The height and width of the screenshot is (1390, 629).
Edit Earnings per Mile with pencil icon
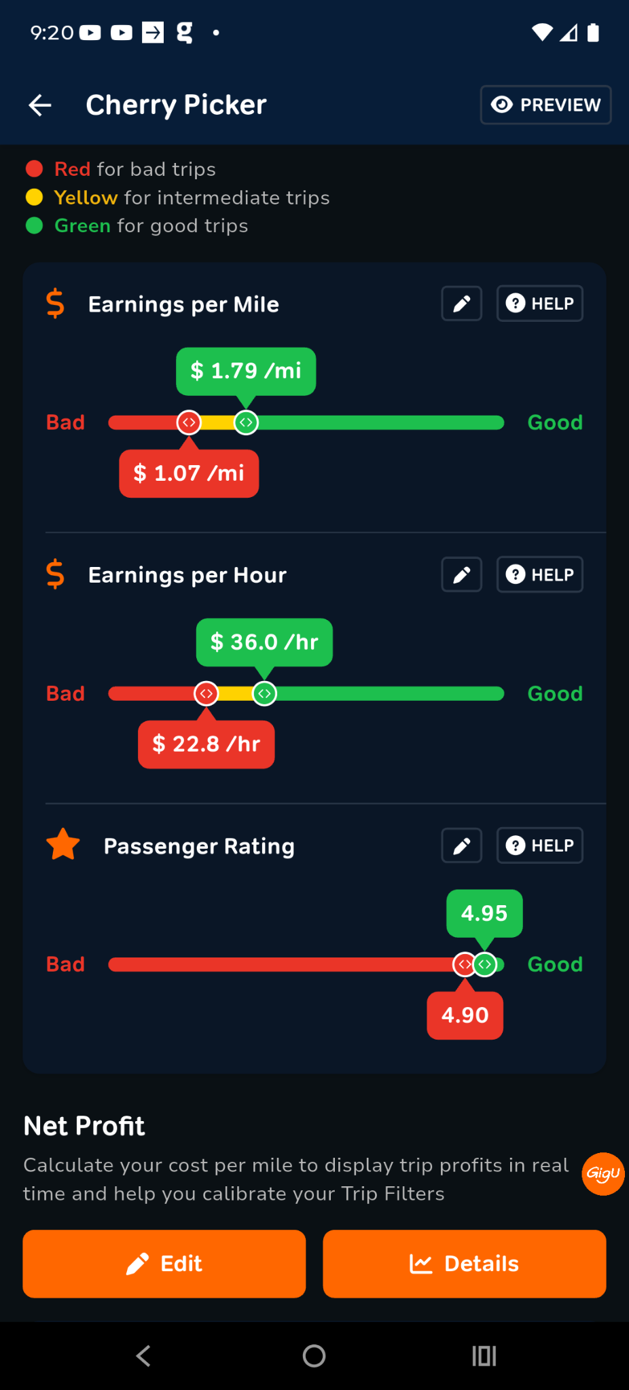(x=462, y=304)
